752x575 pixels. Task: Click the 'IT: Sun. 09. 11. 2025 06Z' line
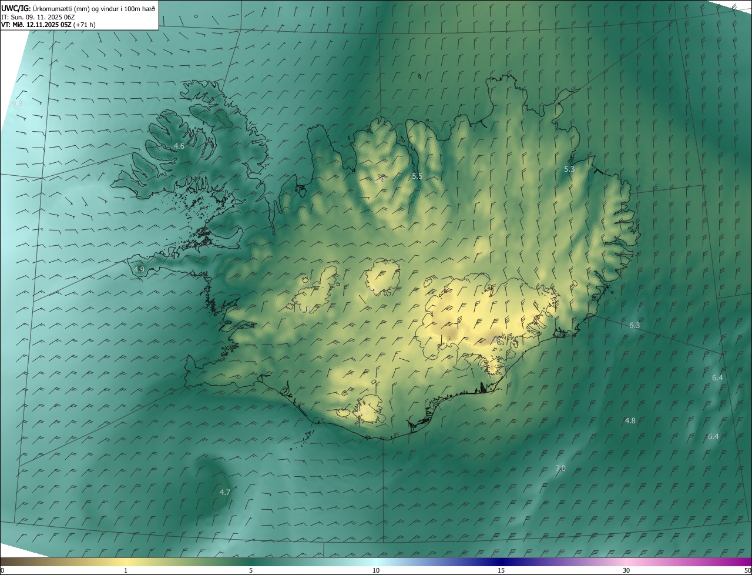38,16
